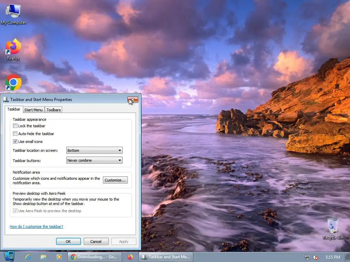Click the muted volume tray icon
This screenshot has width=350, height=262.
(315, 257)
